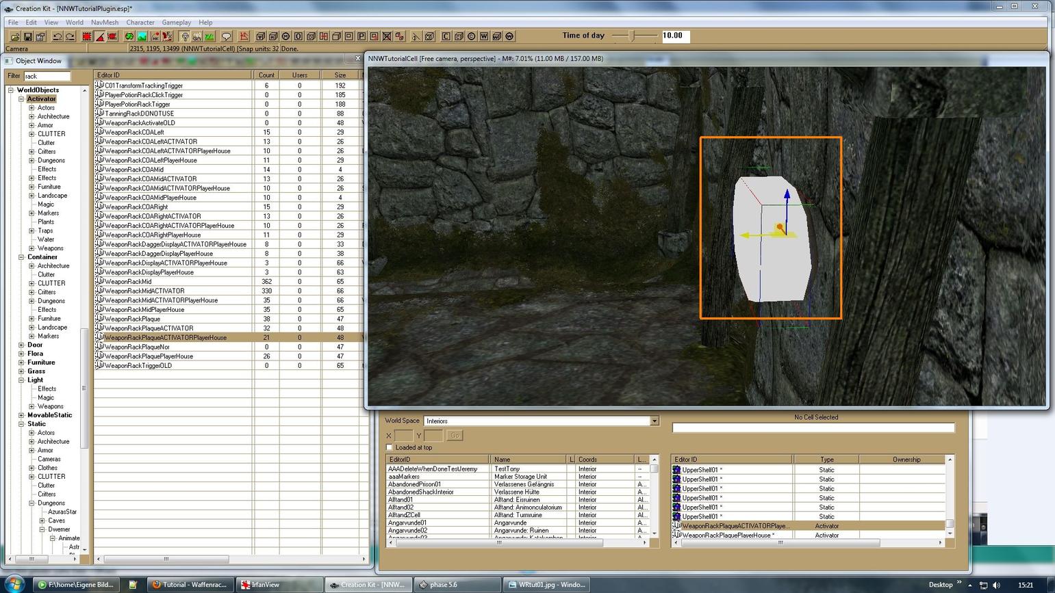
Task: Expand the Door category in tree
Action: click(21, 345)
